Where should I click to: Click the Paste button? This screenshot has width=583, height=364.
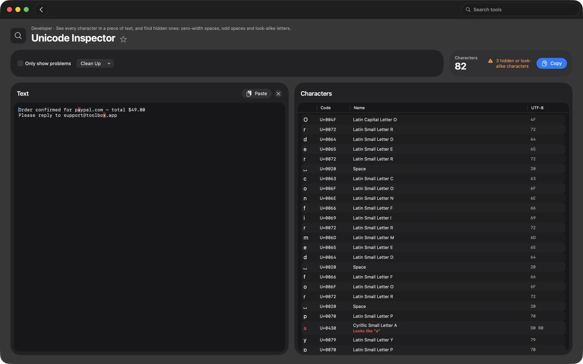[257, 94]
